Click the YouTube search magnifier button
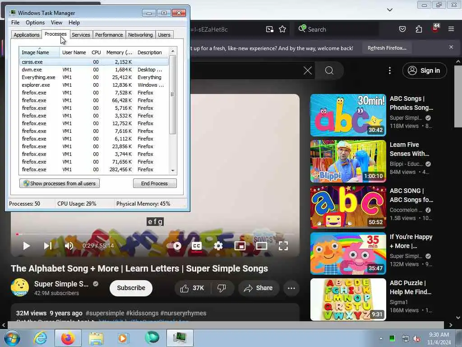This screenshot has width=462, height=347. point(329,70)
